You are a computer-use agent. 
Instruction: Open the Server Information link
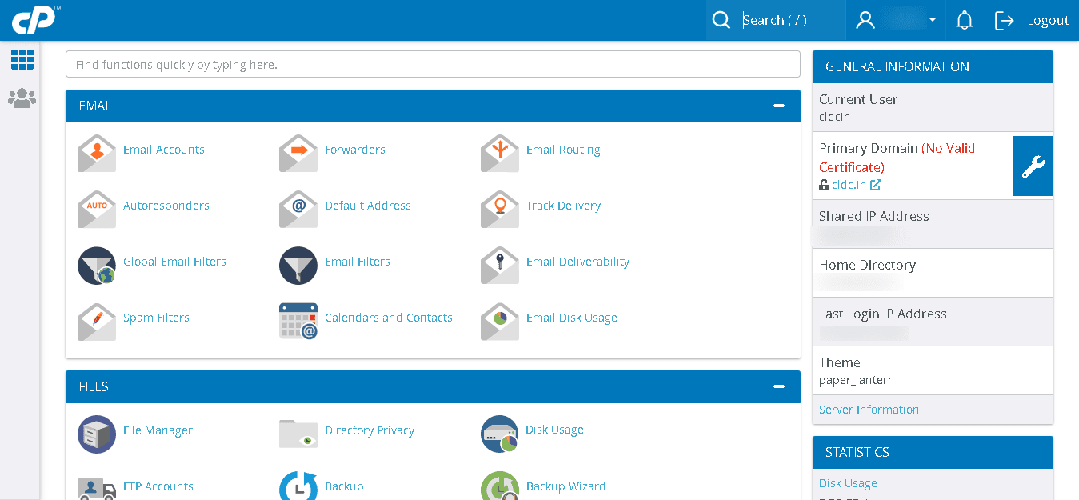click(x=869, y=410)
